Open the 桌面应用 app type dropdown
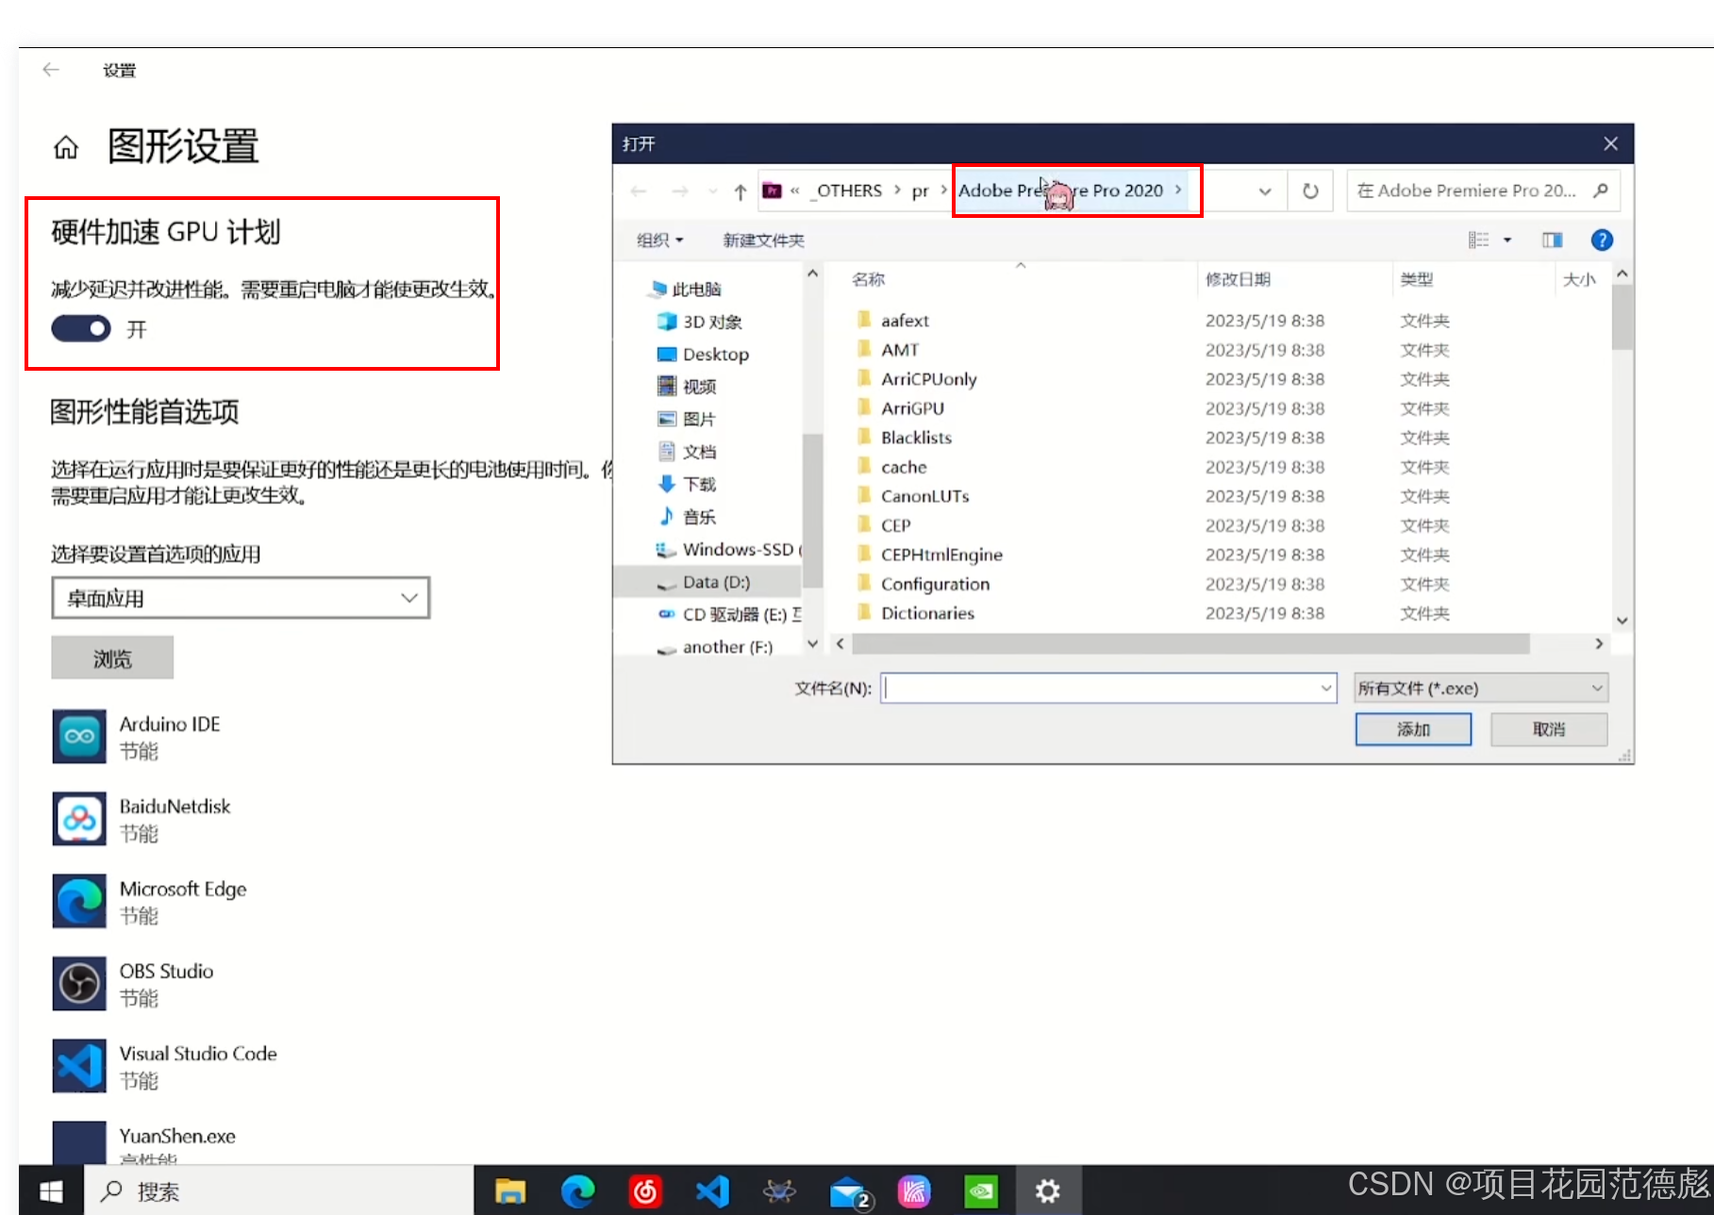Image resolution: width=1714 pixels, height=1215 pixels. tap(241, 598)
